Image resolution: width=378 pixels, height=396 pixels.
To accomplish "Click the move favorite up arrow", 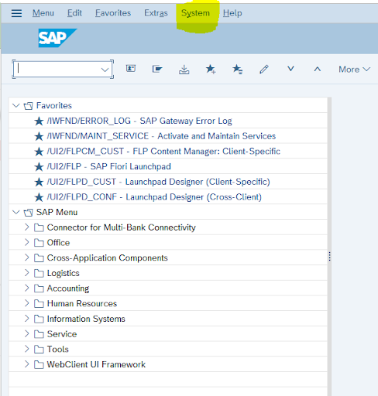I will [318, 69].
